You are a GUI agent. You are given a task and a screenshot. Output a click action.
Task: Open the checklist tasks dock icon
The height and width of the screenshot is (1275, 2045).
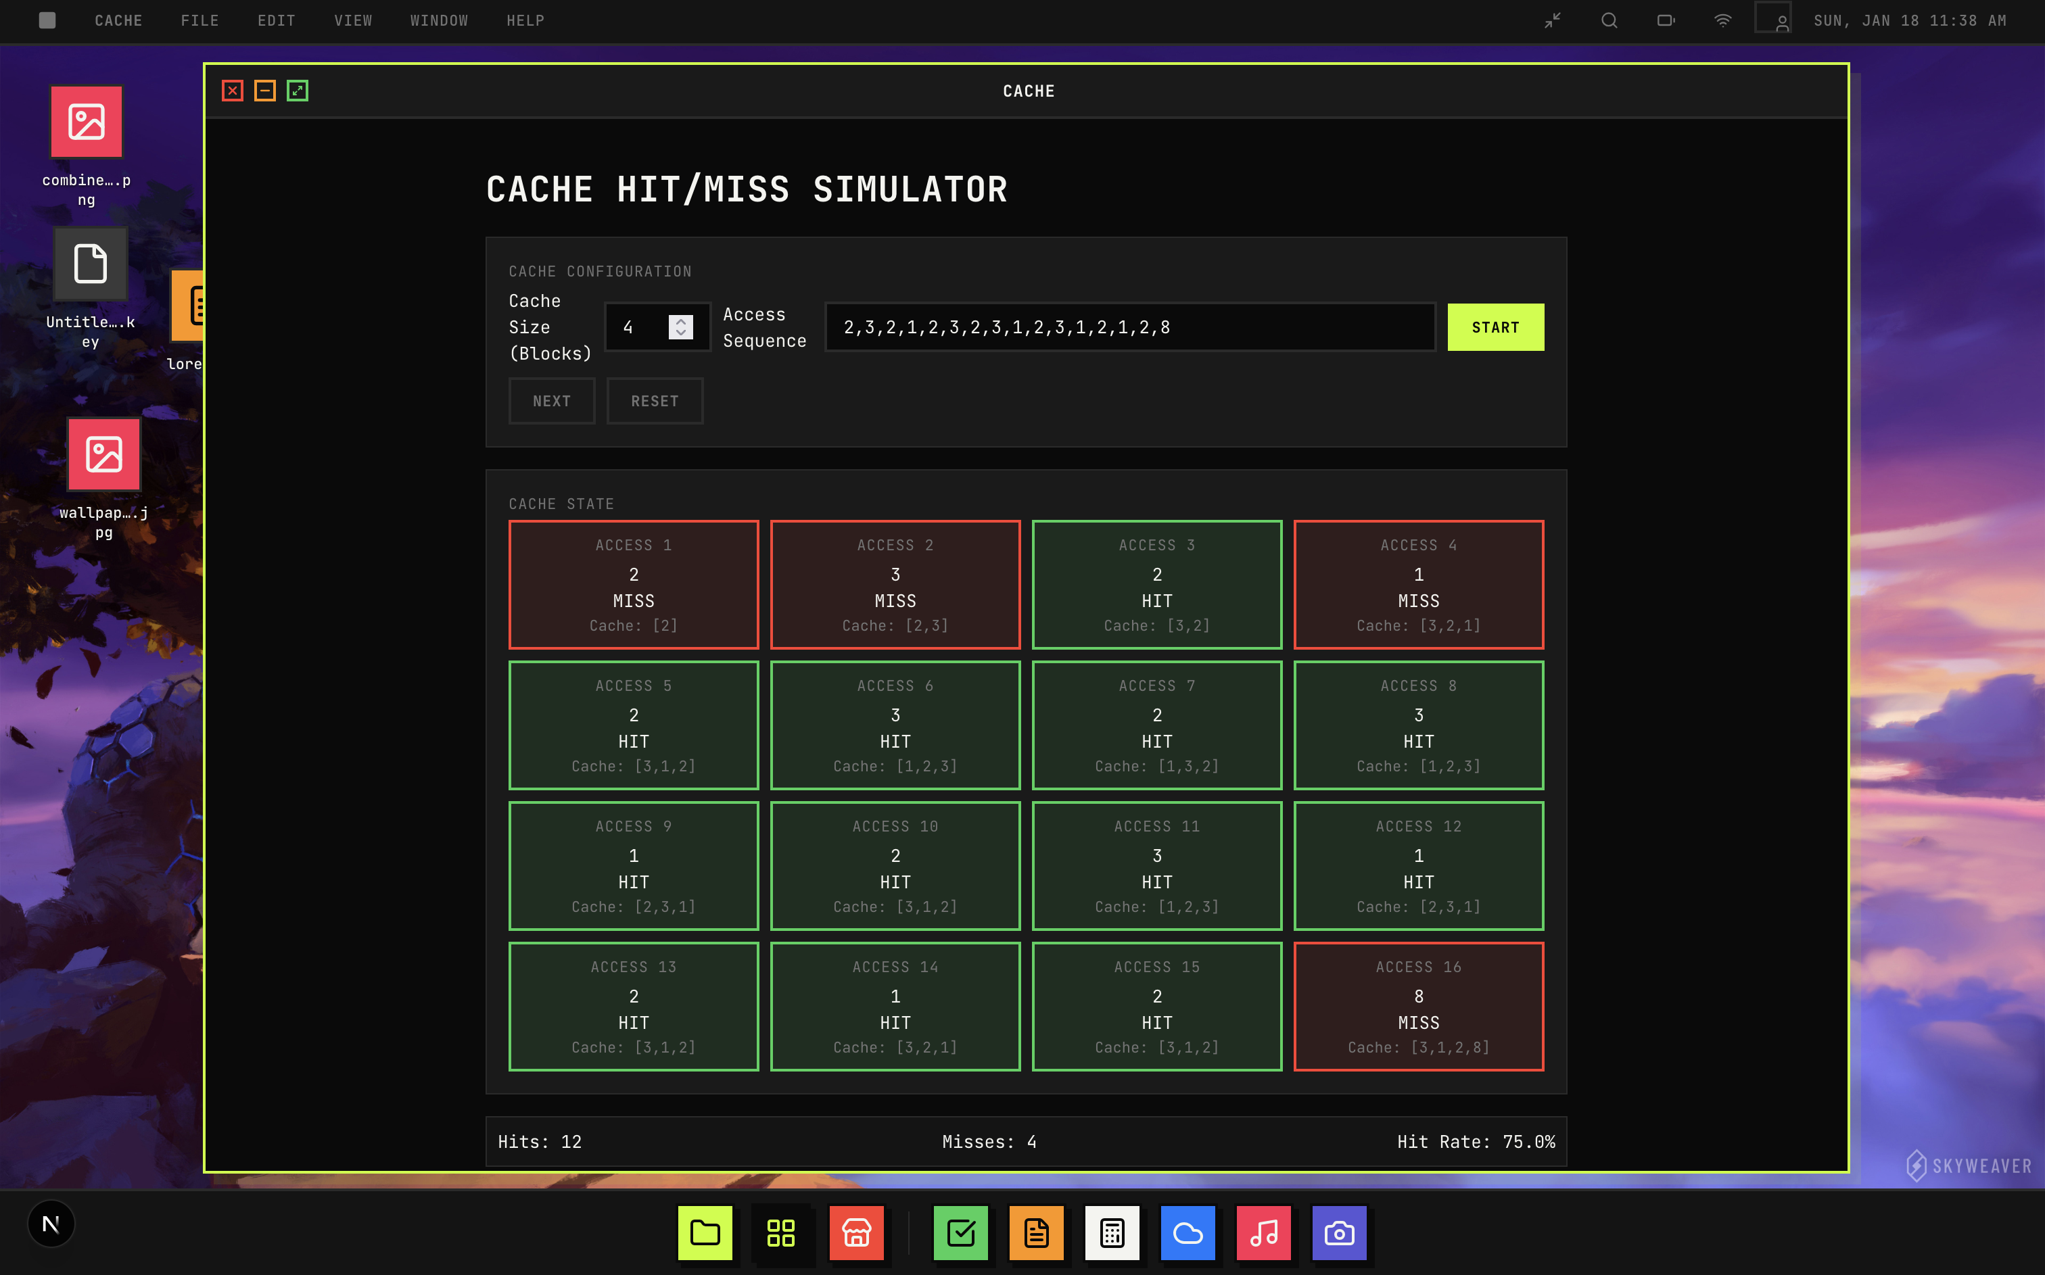pos(960,1233)
